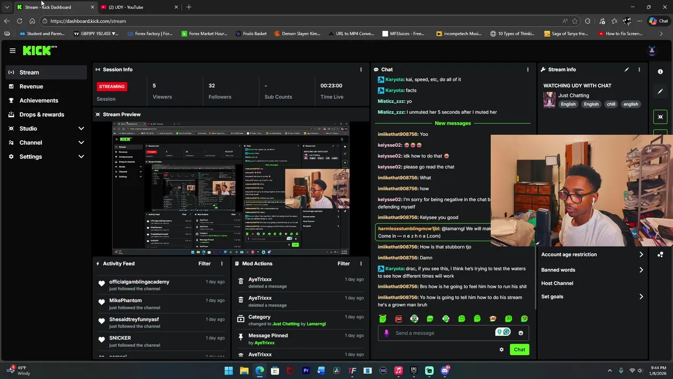Viewport: 673px width, 379px height.
Task: Open the MP3Juices bookmark
Action: pyautogui.click(x=403, y=34)
